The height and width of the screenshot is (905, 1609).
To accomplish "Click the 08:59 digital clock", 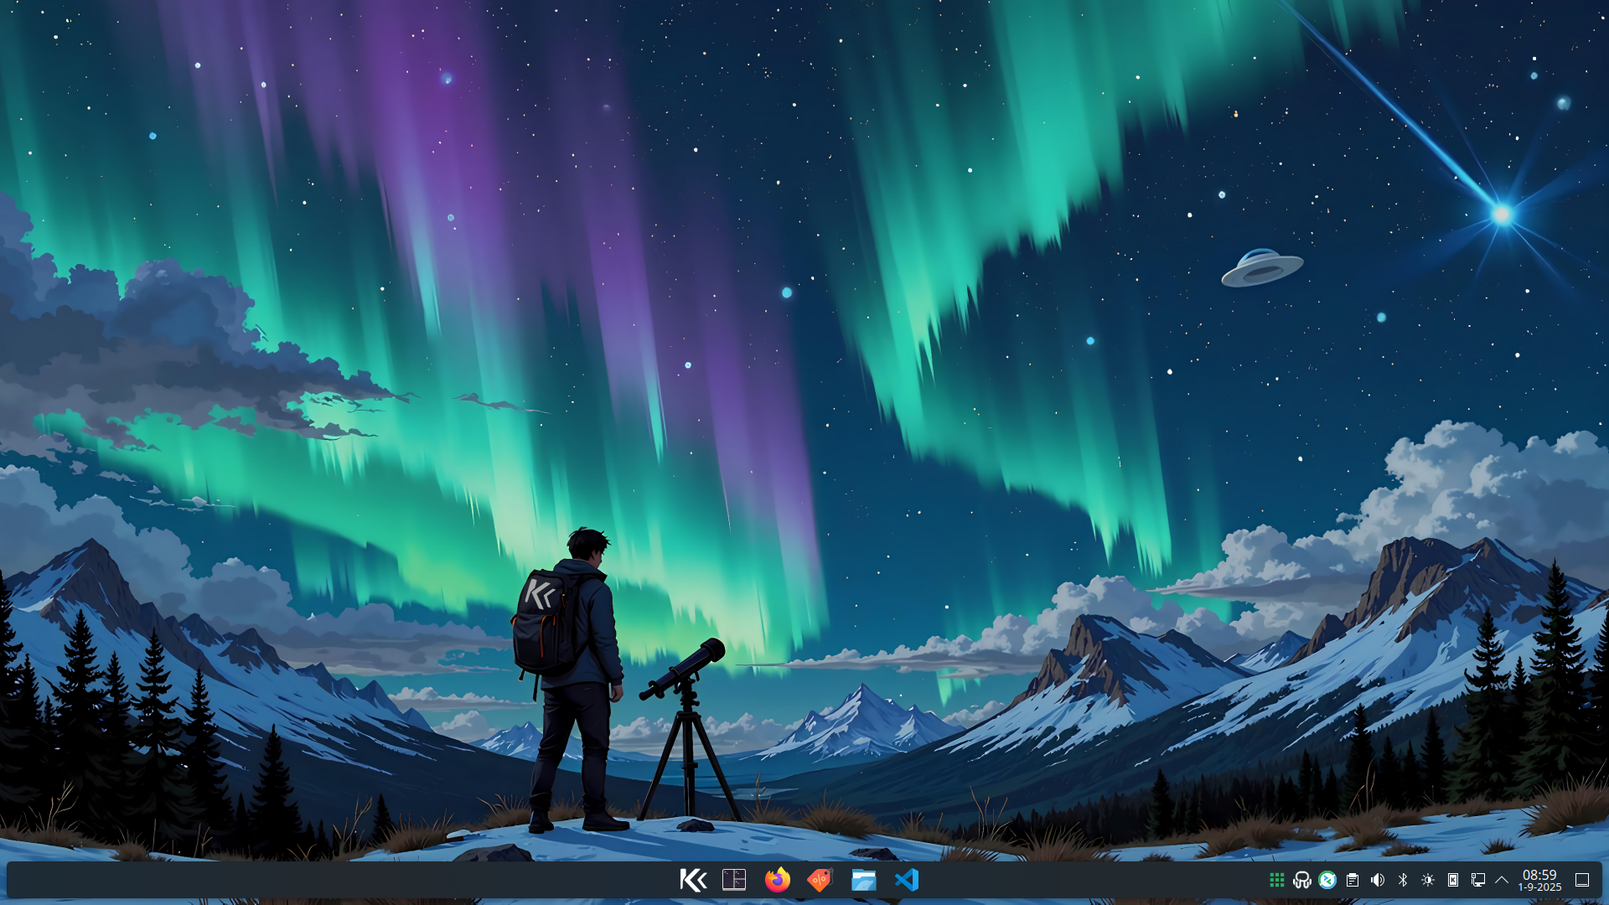I will pyautogui.click(x=1539, y=875).
